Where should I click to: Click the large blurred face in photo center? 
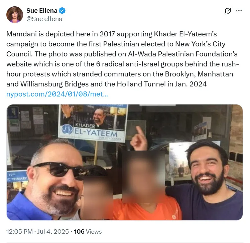click(143, 177)
